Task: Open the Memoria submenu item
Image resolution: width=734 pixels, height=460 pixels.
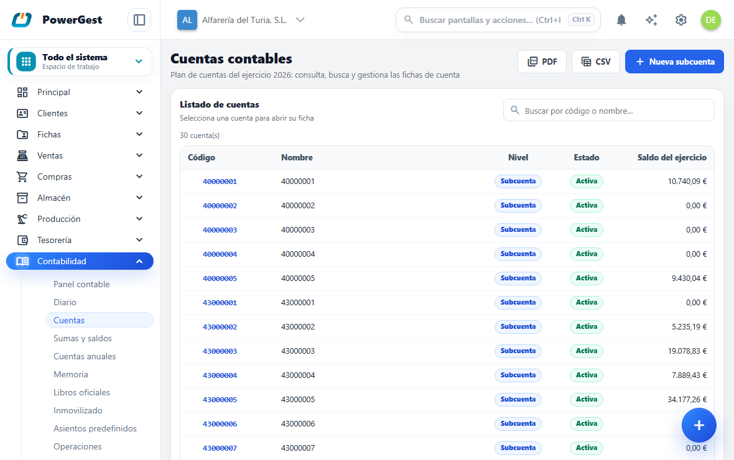Action: coord(71,374)
